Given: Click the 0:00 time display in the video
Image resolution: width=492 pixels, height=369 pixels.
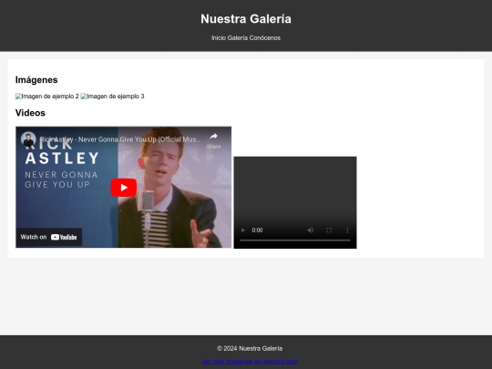Looking at the screenshot, I should coord(257,231).
